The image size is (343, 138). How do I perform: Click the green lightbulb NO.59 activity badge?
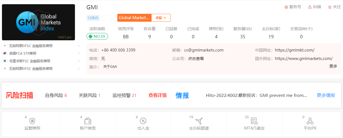pyautogui.click(x=97, y=36)
